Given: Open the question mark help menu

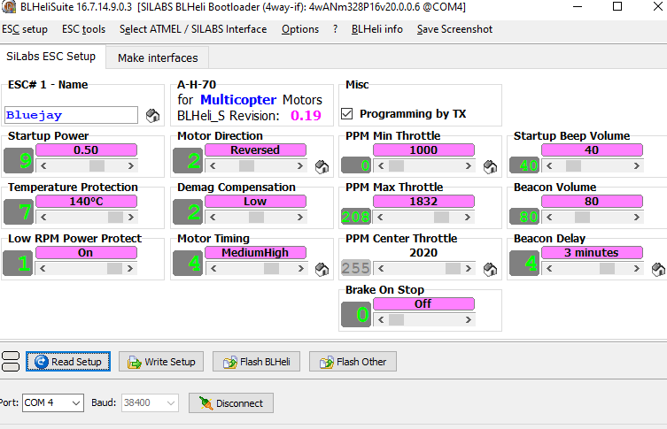Looking at the screenshot, I should click(x=335, y=29).
